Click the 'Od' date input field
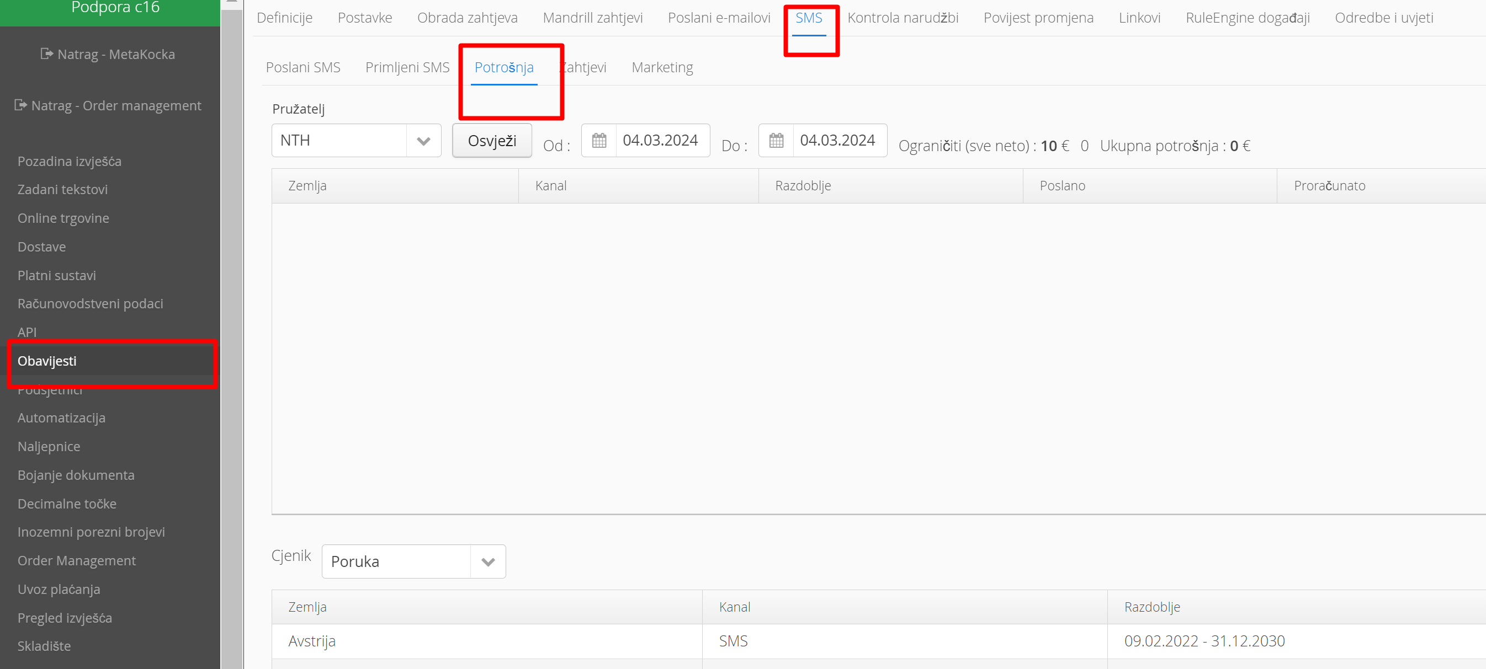Image resolution: width=1486 pixels, height=669 pixels. [661, 141]
